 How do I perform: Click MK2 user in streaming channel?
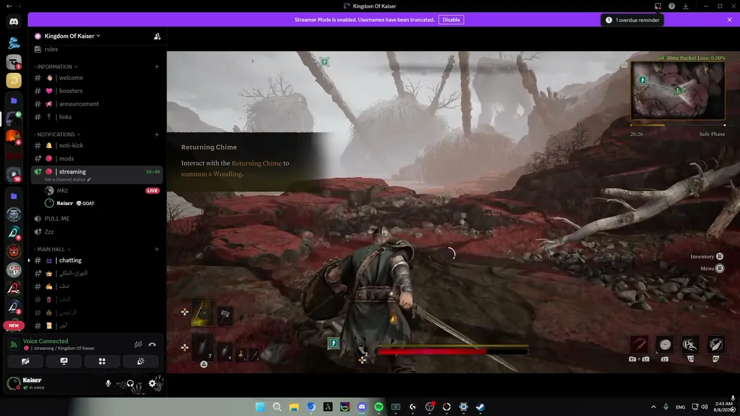coord(102,191)
